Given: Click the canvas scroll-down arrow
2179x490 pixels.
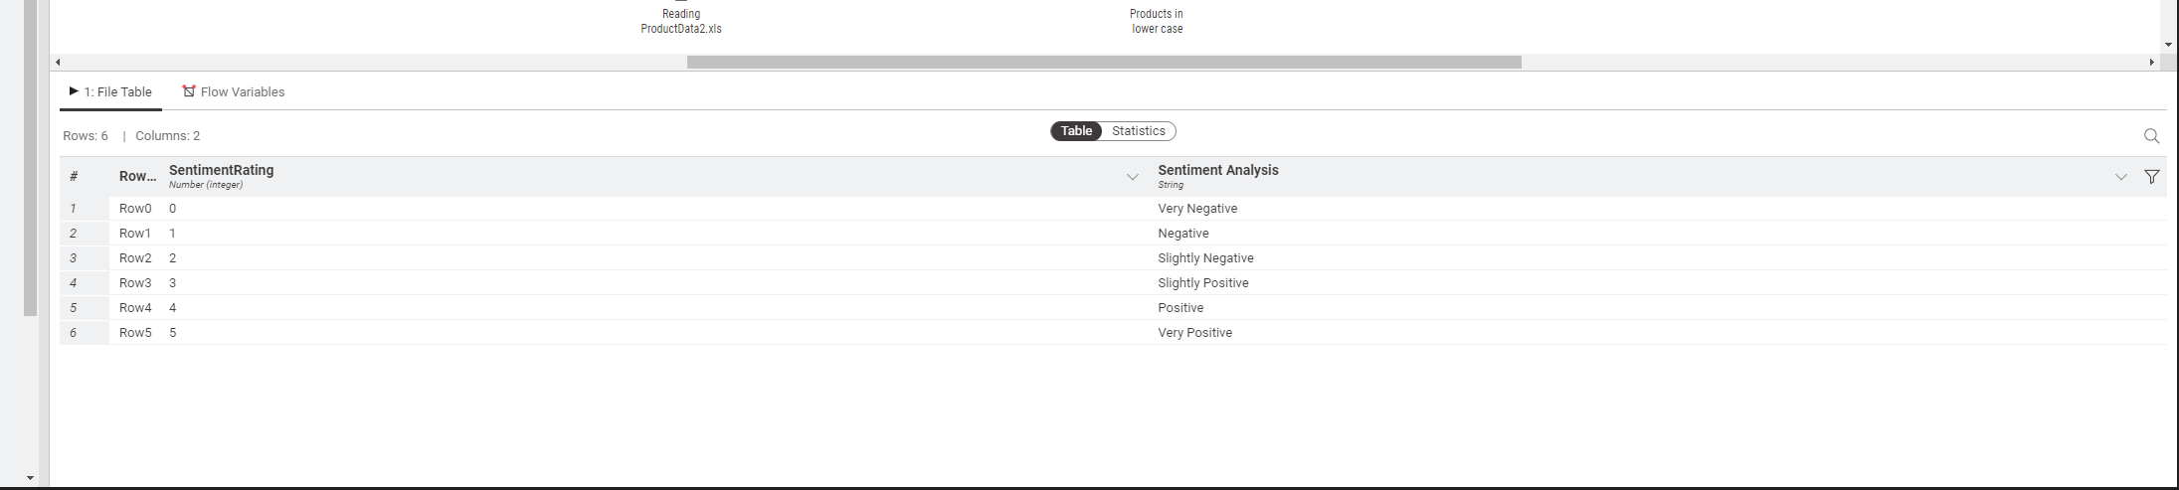Looking at the screenshot, I should pyautogui.click(x=2169, y=45).
